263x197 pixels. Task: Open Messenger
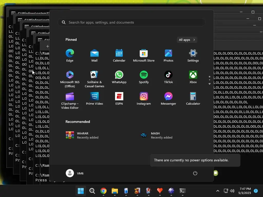tap(168, 99)
